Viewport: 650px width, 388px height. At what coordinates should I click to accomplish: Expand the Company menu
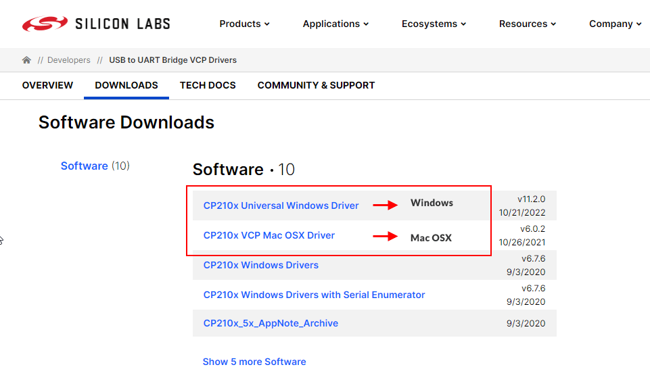tap(615, 24)
